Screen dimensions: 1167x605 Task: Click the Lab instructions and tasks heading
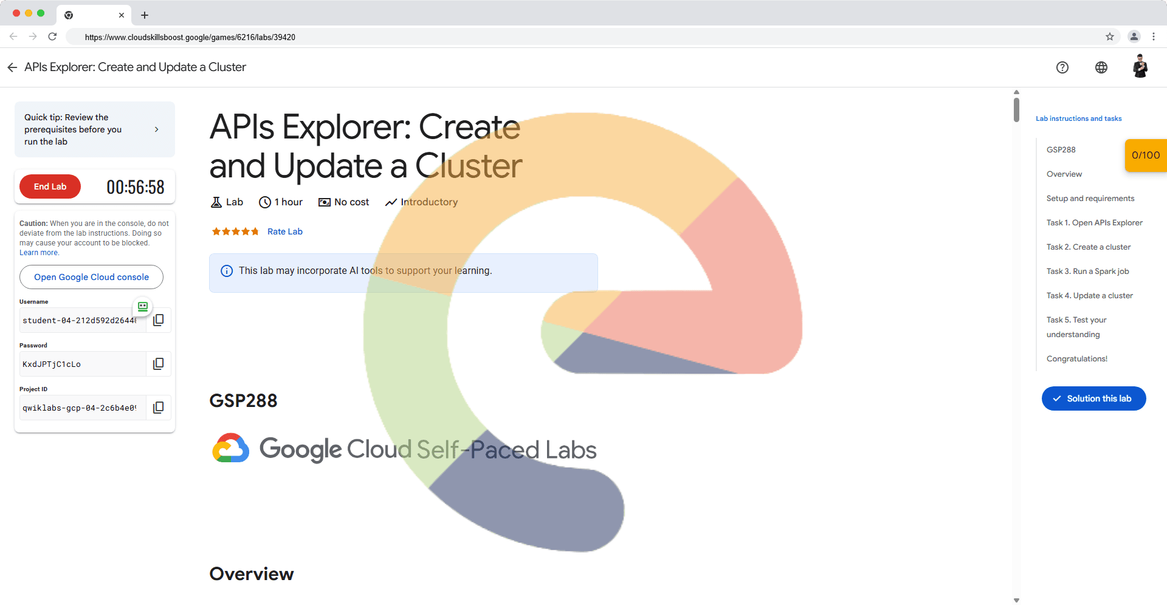click(x=1079, y=118)
